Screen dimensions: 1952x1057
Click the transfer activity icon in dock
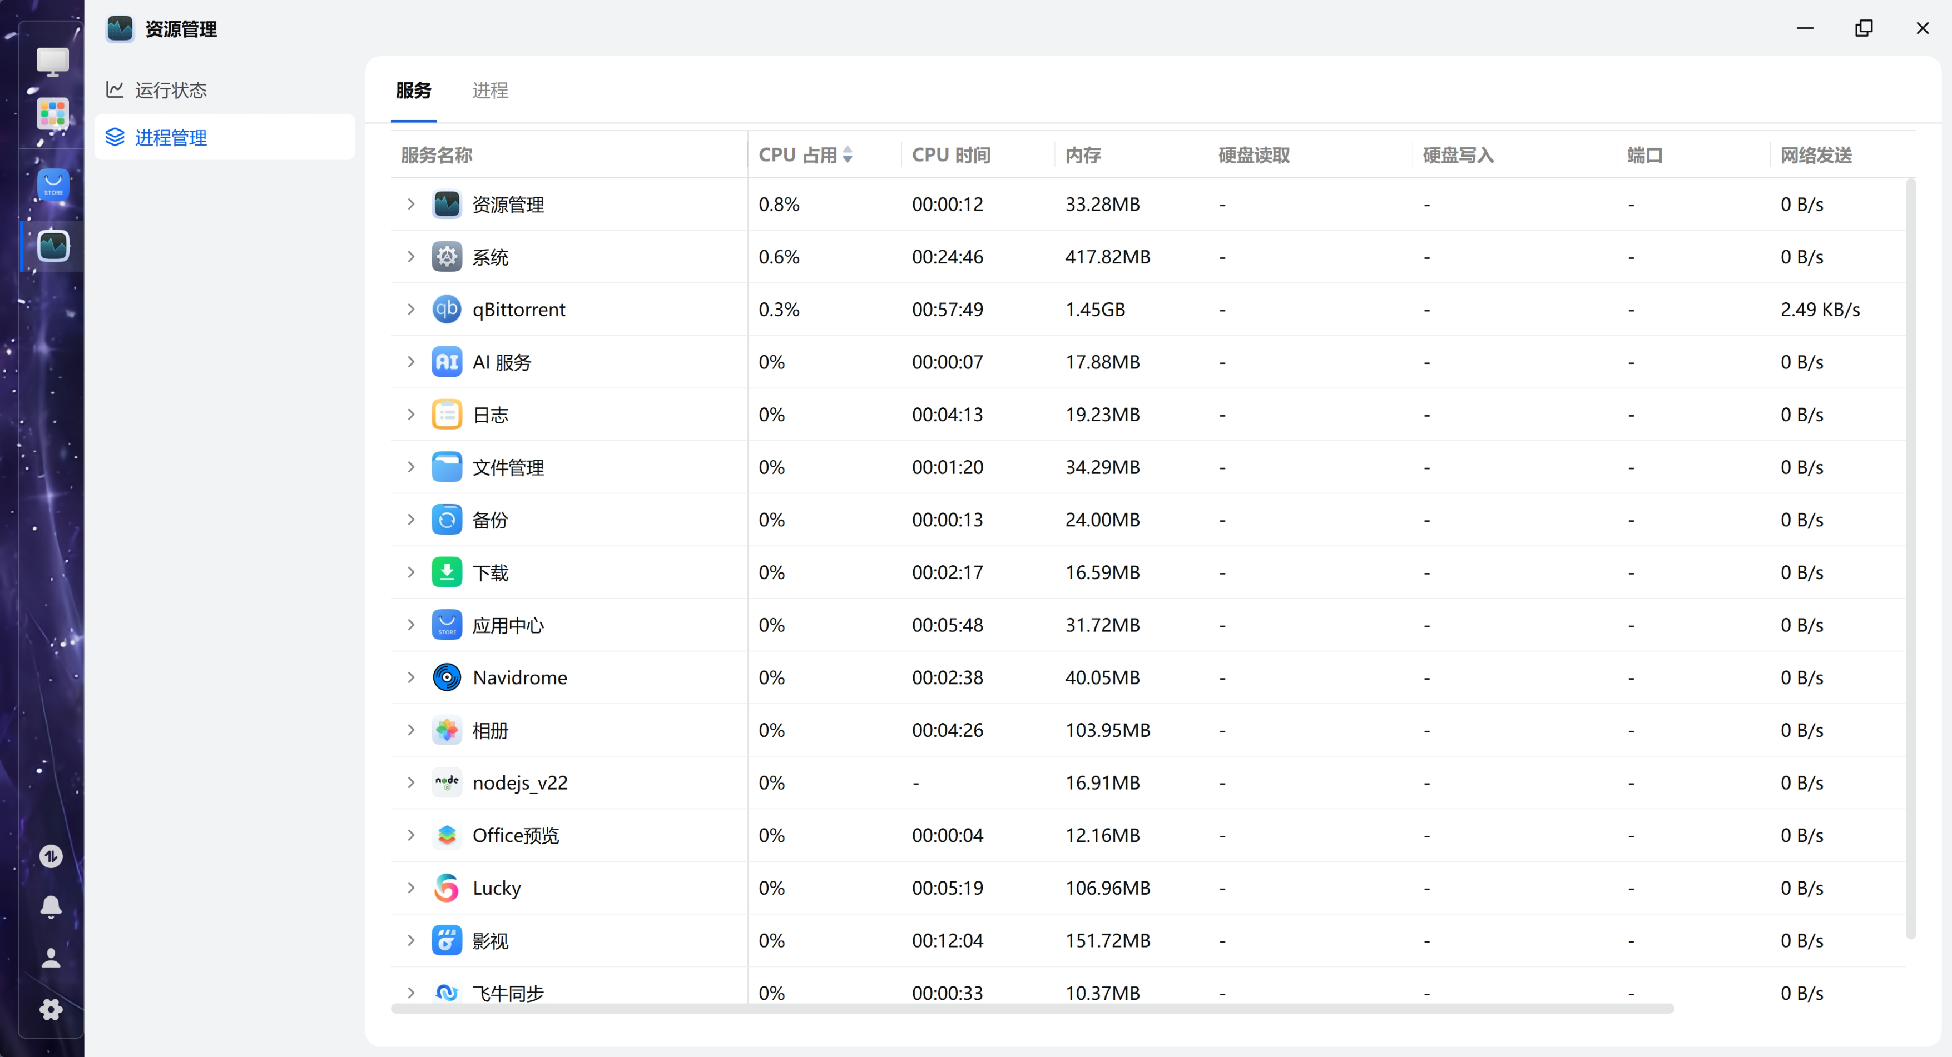point(51,856)
